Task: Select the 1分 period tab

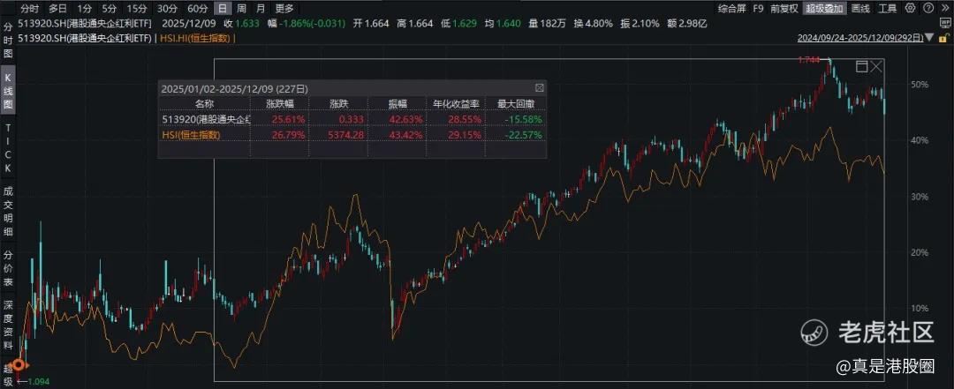Action: coord(85,9)
